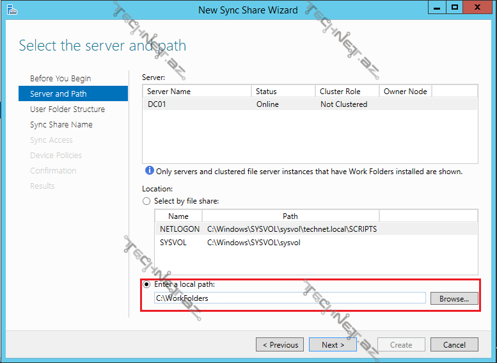
Task: Click the wizard icon in title bar
Action: pyautogui.click(x=10, y=9)
